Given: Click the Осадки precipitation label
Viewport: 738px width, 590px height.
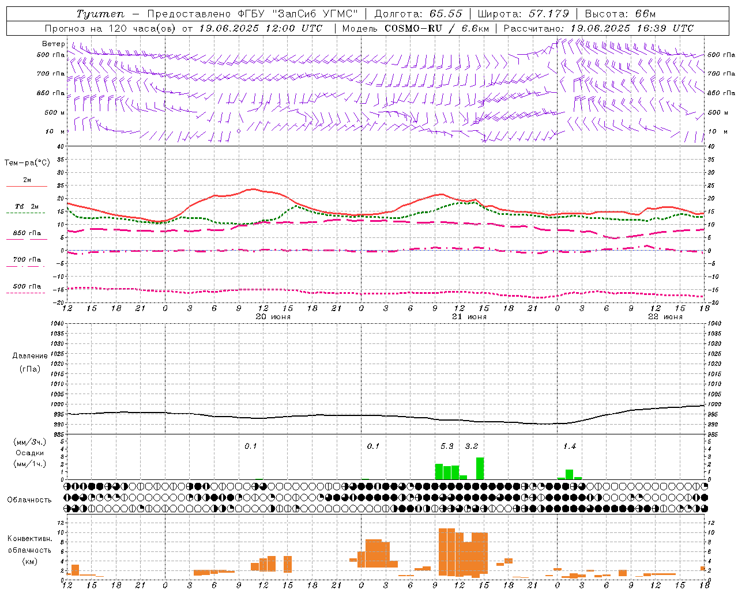Looking at the screenshot, I should (x=30, y=453).
